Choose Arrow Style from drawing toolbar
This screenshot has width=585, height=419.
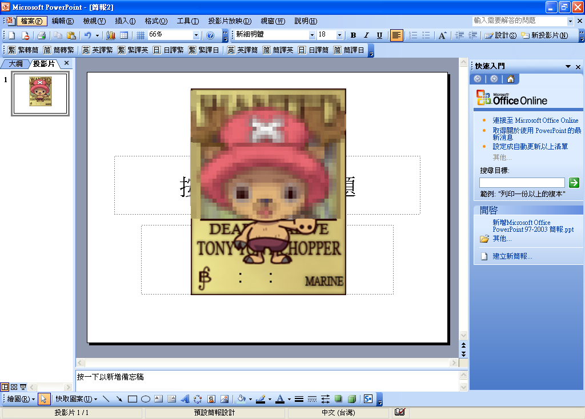point(325,399)
